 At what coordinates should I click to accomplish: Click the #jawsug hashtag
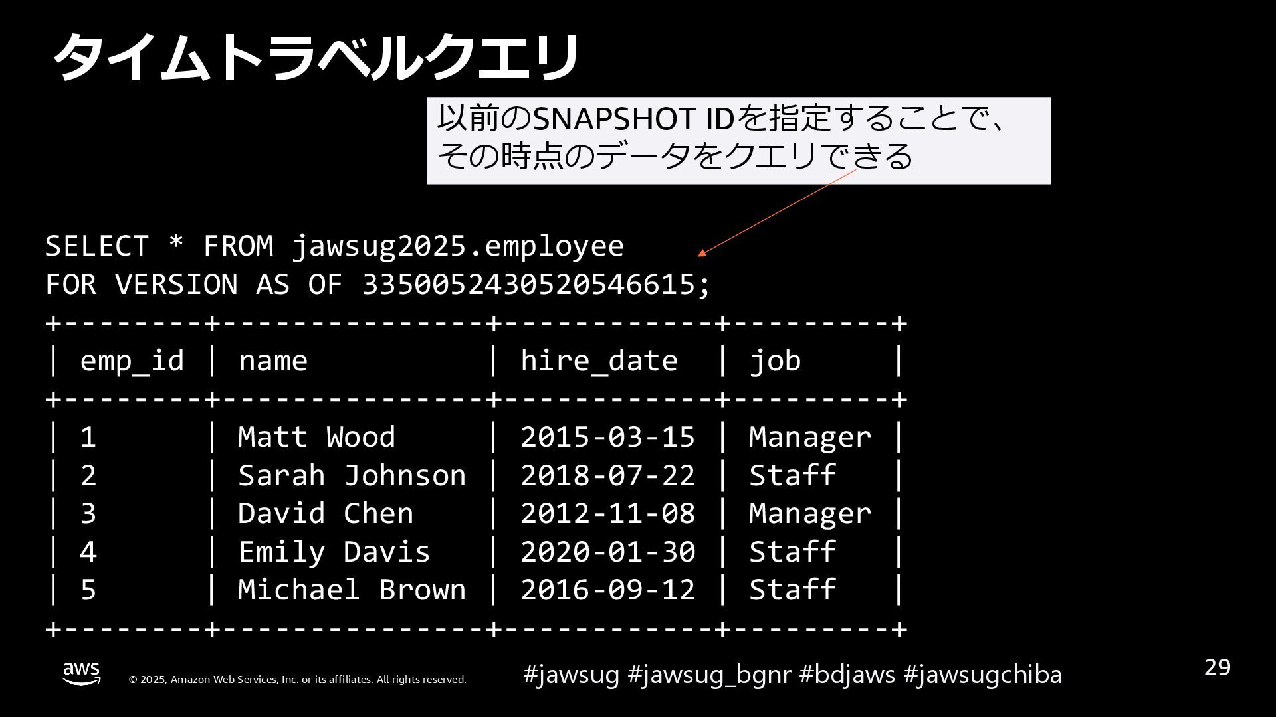571,675
